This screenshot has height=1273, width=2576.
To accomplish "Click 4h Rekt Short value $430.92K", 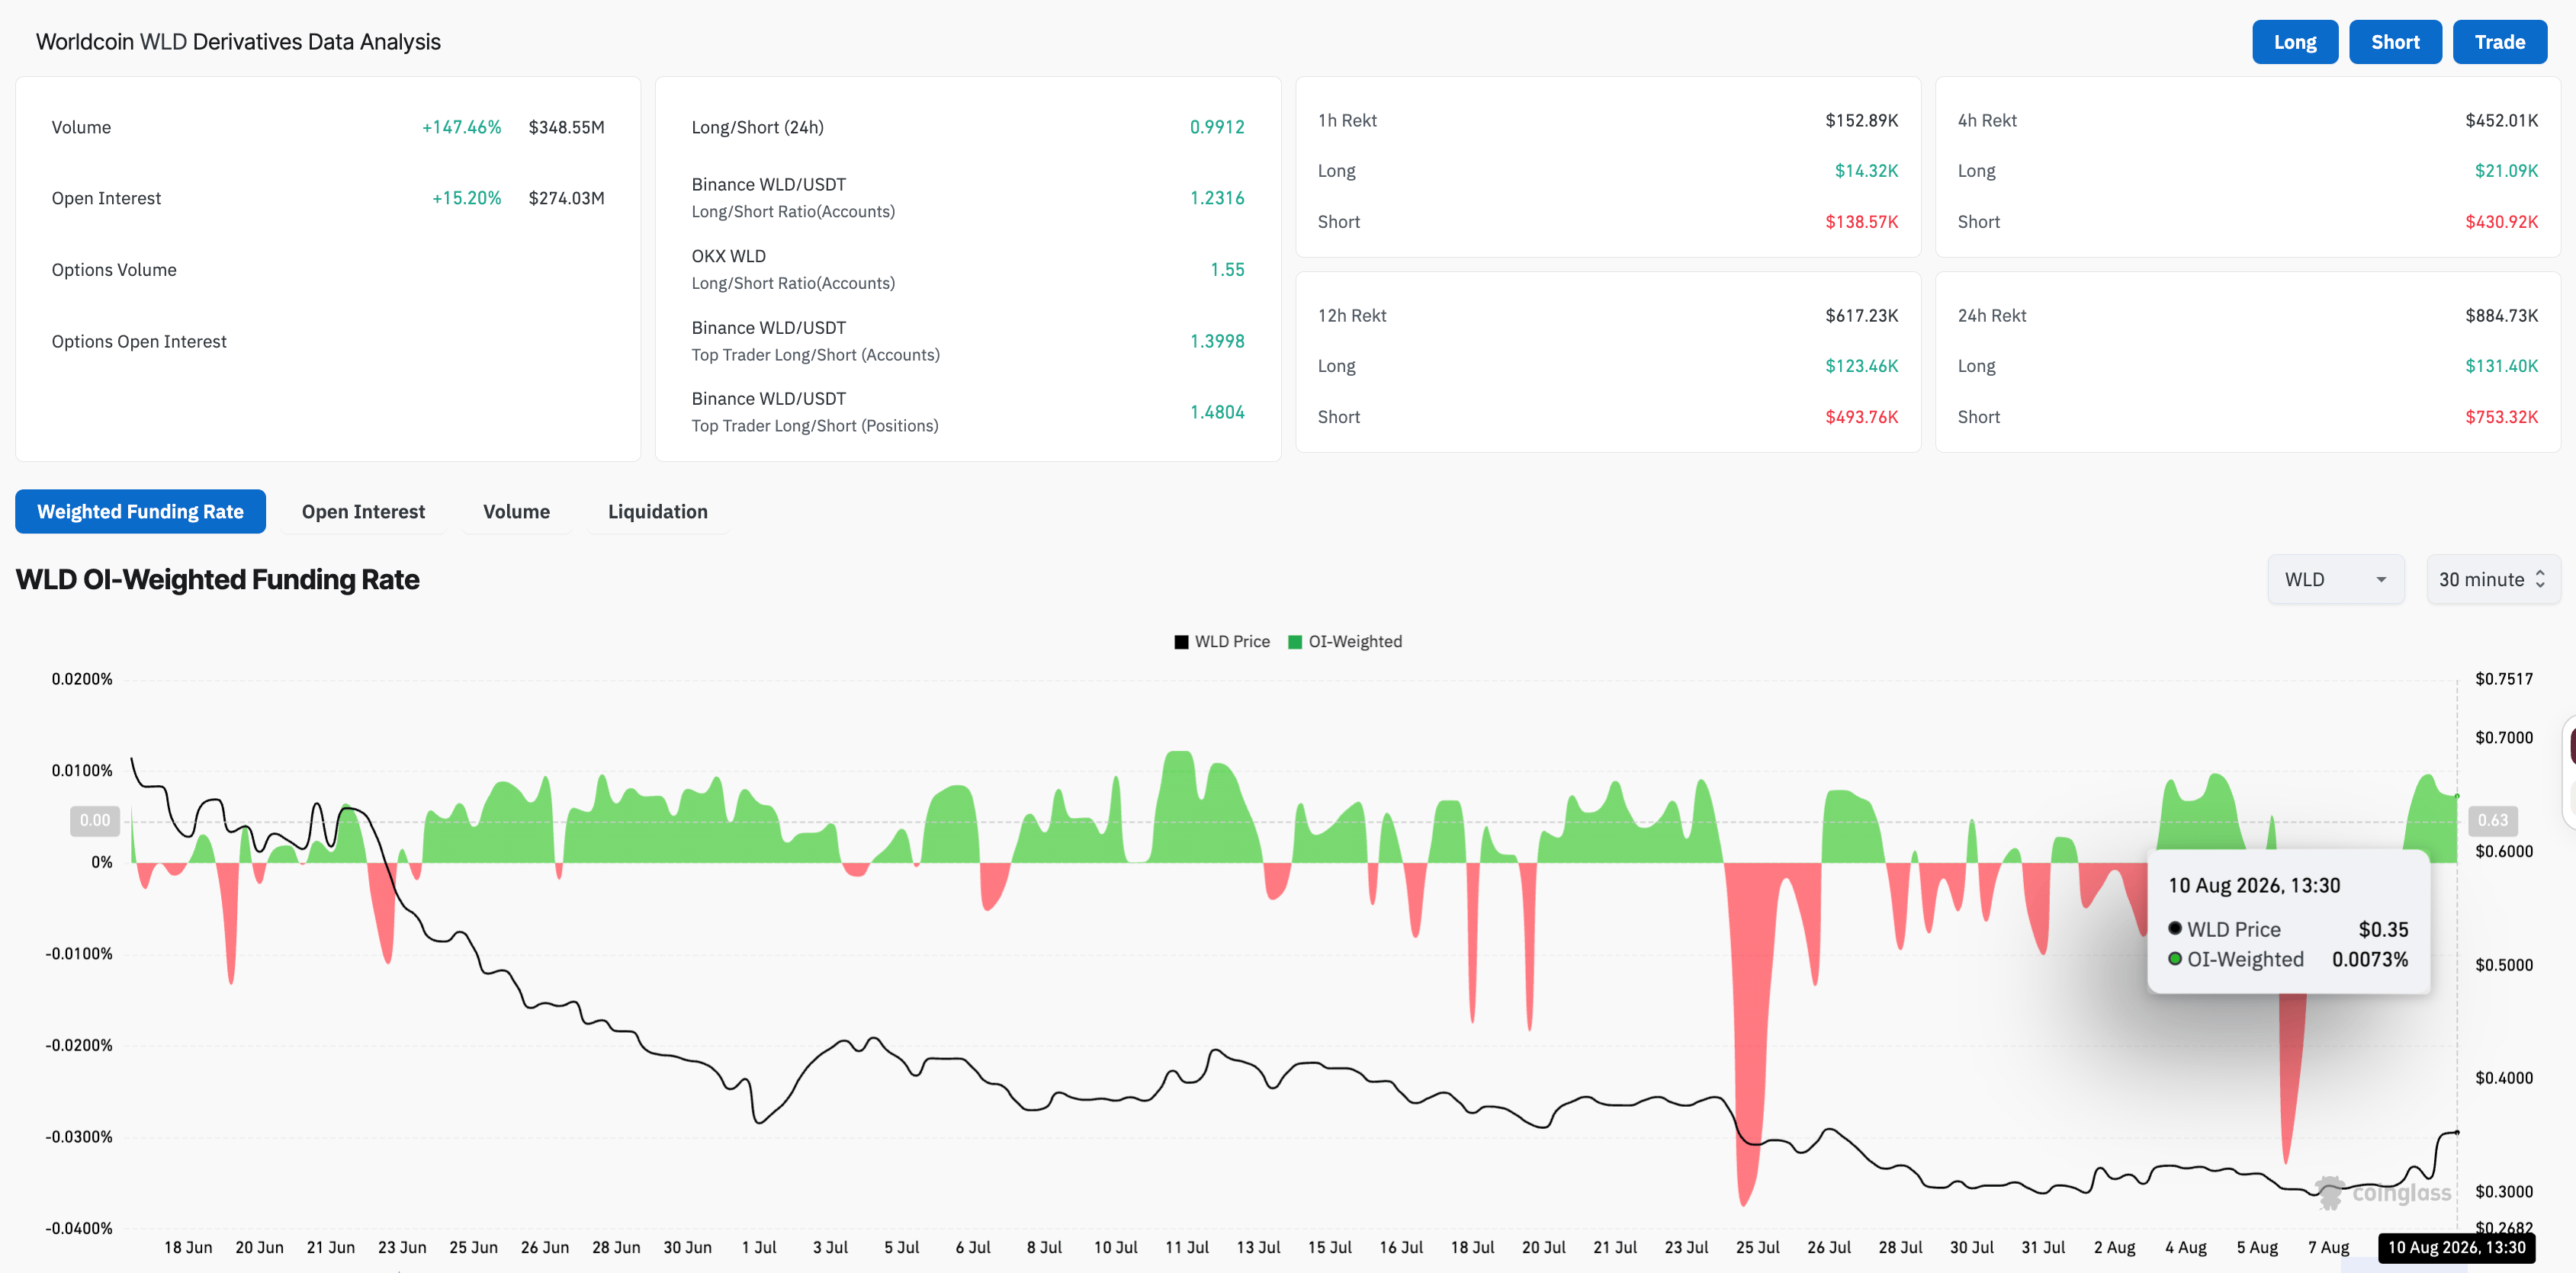I will click(x=2501, y=222).
